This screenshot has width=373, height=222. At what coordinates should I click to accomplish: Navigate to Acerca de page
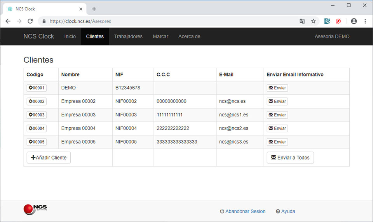coord(189,36)
